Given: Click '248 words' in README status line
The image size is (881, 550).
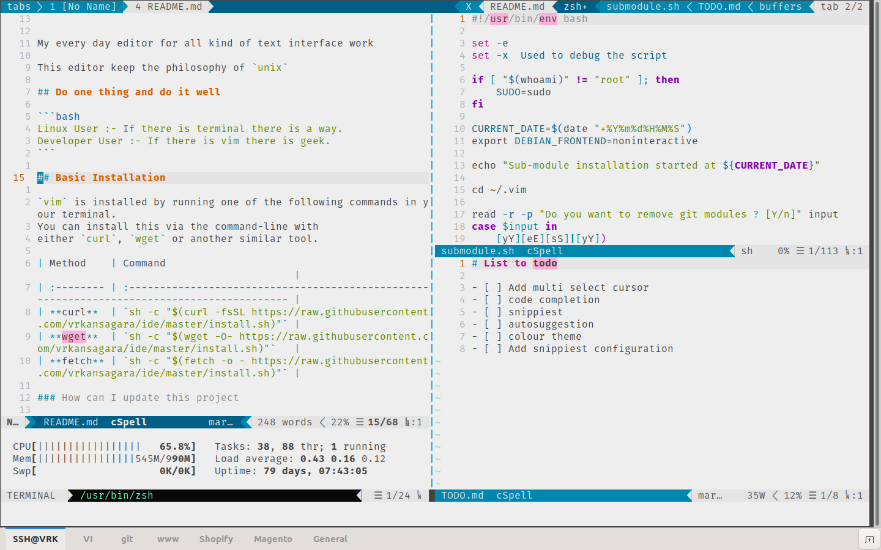Looking at the screenshot, I should (285, 422).
